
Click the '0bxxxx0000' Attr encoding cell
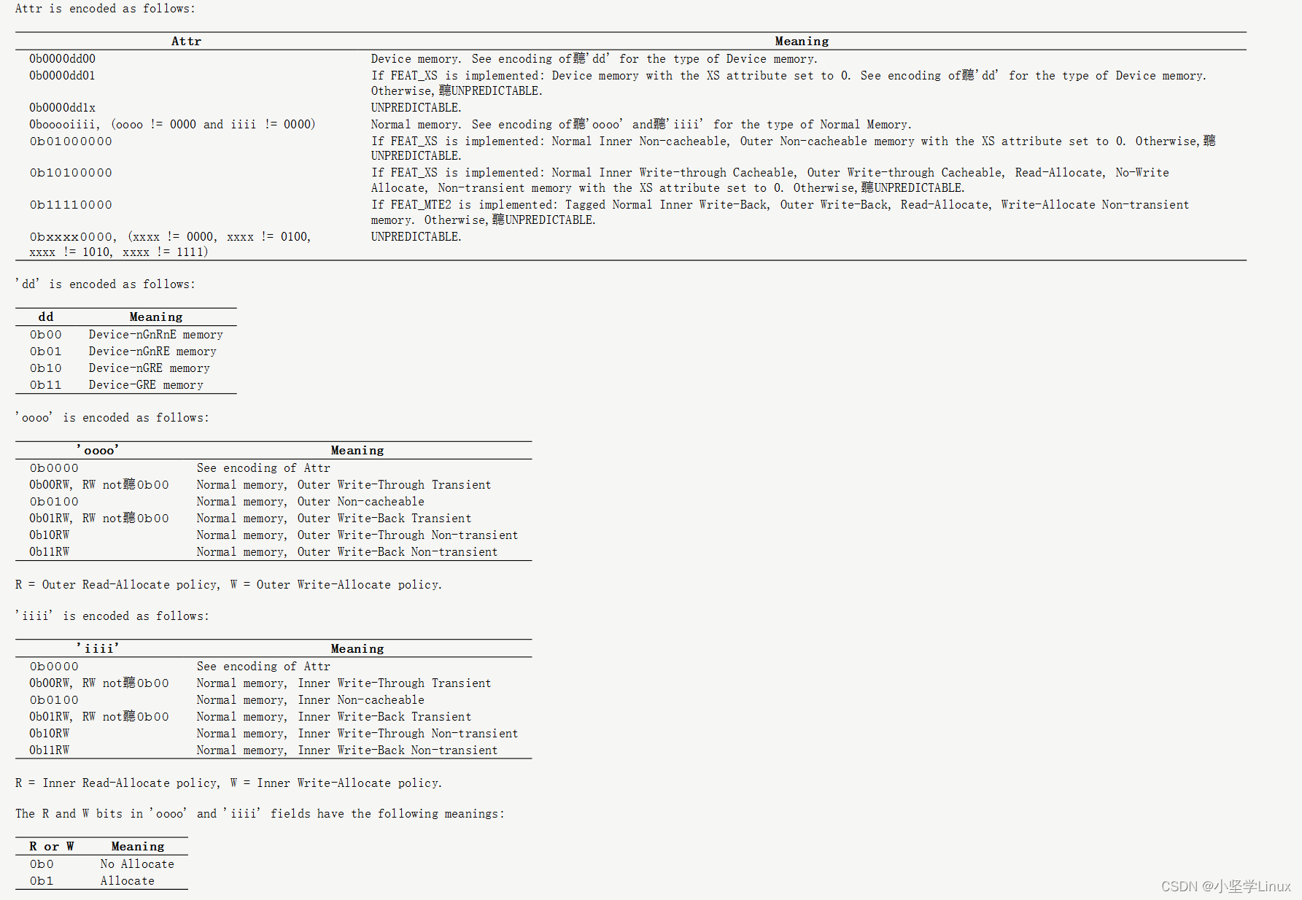pos(171,244)
